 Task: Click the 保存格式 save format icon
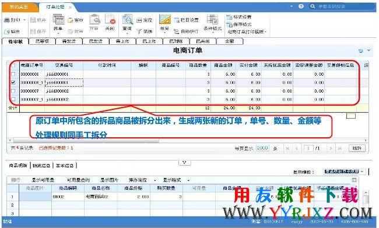[229, 24]
